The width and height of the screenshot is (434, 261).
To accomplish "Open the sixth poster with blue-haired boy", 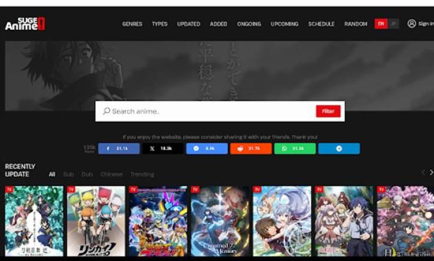I will pos(344,221).
